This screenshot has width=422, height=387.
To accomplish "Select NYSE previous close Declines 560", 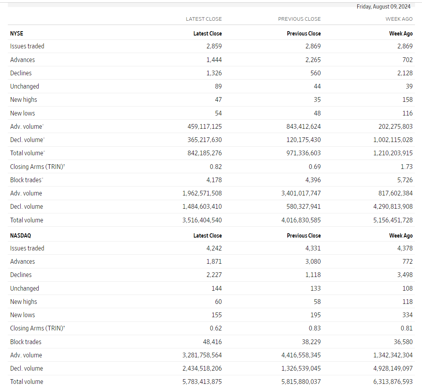I will pos(316,73).
